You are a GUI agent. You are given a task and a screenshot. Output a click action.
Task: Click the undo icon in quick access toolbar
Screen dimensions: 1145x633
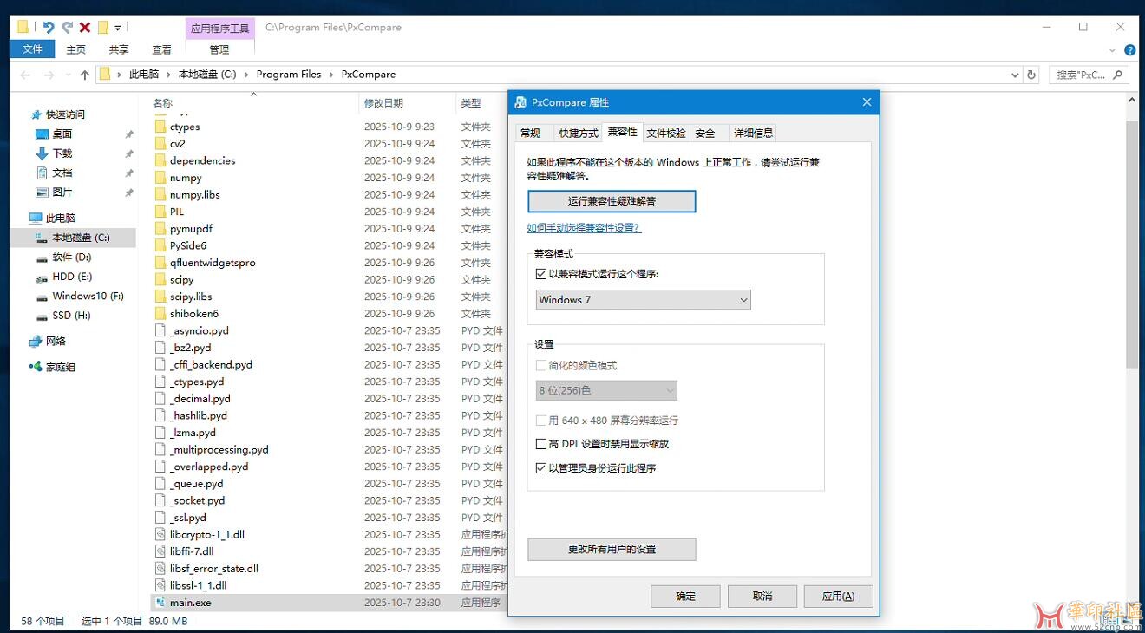point(49,28)
